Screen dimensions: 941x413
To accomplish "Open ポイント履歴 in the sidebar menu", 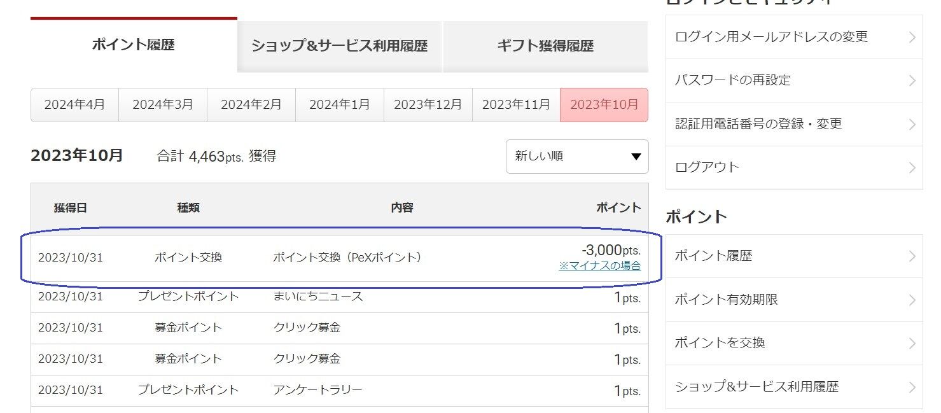I will coord(794,256).
